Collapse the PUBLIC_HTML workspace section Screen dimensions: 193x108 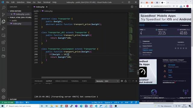8,17
